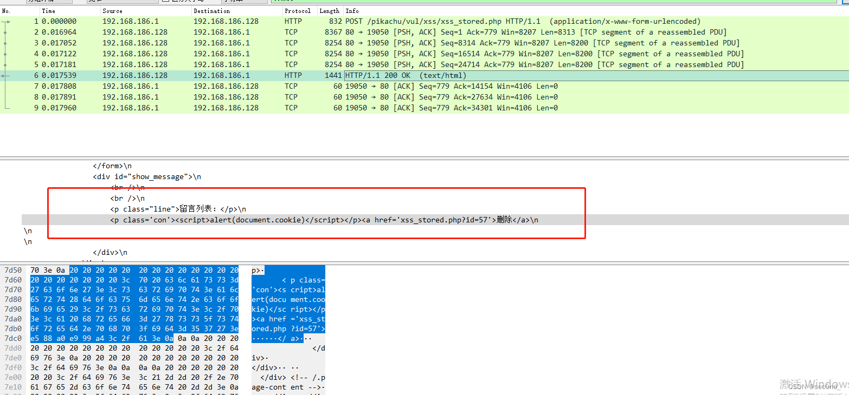Click ASCII text ored.php ?id=57'>
This screenshot has height=395, width=849.
pos(288,328)
